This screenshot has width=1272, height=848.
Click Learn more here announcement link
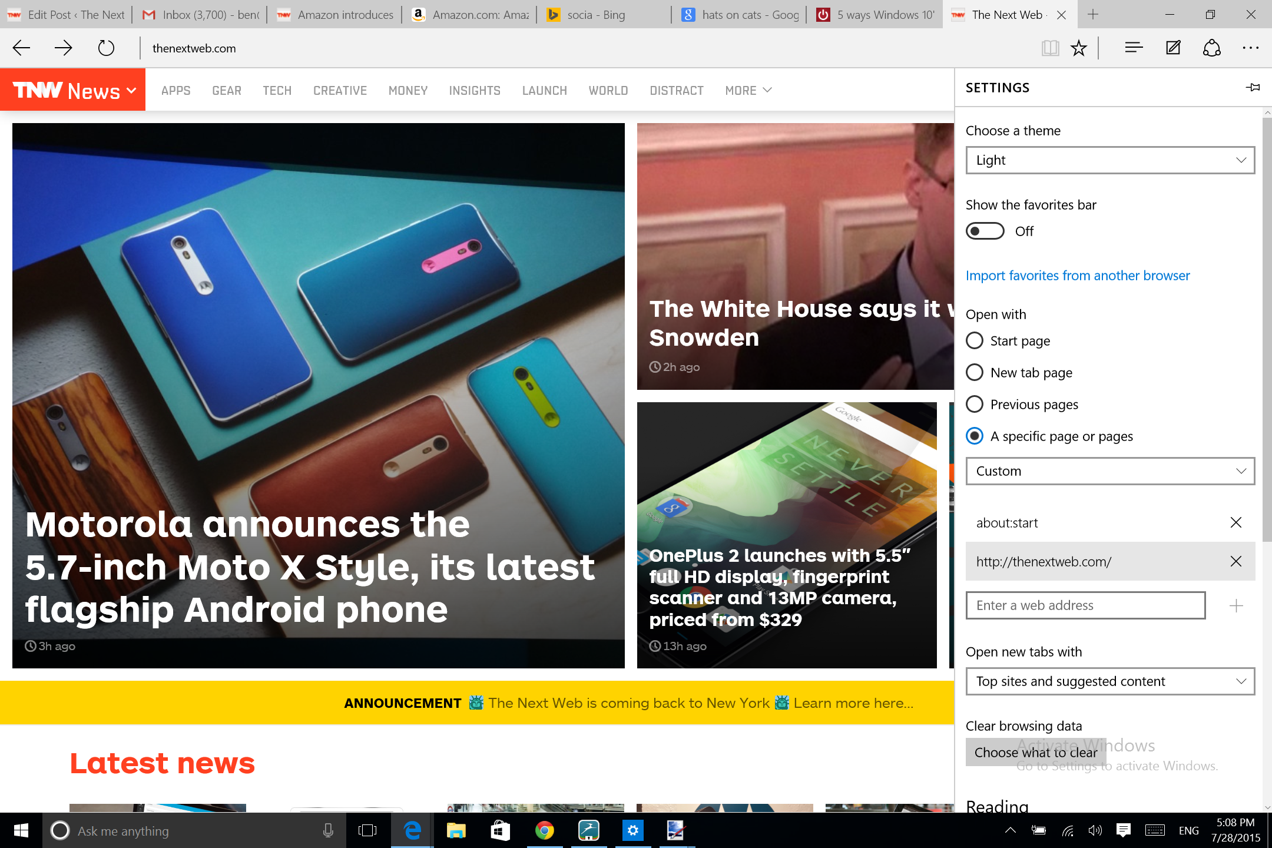853,703
